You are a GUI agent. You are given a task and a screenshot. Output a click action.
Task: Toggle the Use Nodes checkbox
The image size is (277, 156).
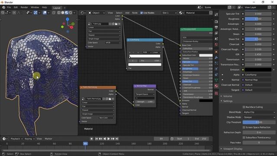click(142, 13)
